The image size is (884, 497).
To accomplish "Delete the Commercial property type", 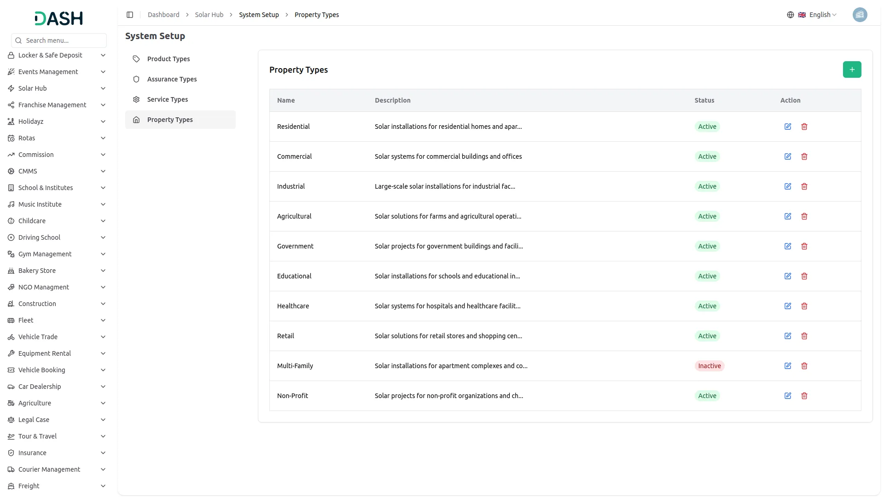I will 804,156.
